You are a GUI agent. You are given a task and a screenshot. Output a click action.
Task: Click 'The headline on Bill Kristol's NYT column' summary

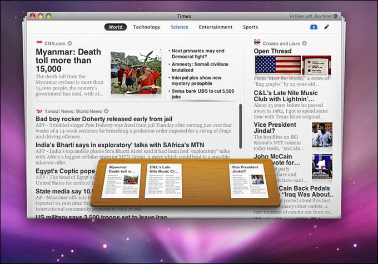pos(279,143)
